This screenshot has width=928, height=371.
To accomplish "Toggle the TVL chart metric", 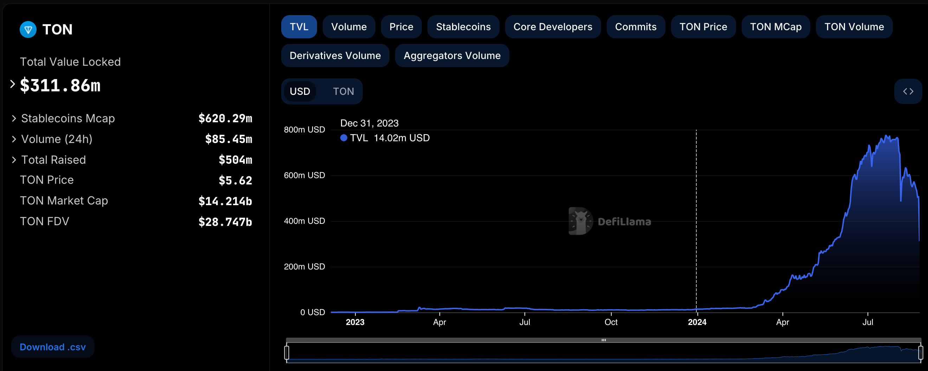I will coord(299,27).
